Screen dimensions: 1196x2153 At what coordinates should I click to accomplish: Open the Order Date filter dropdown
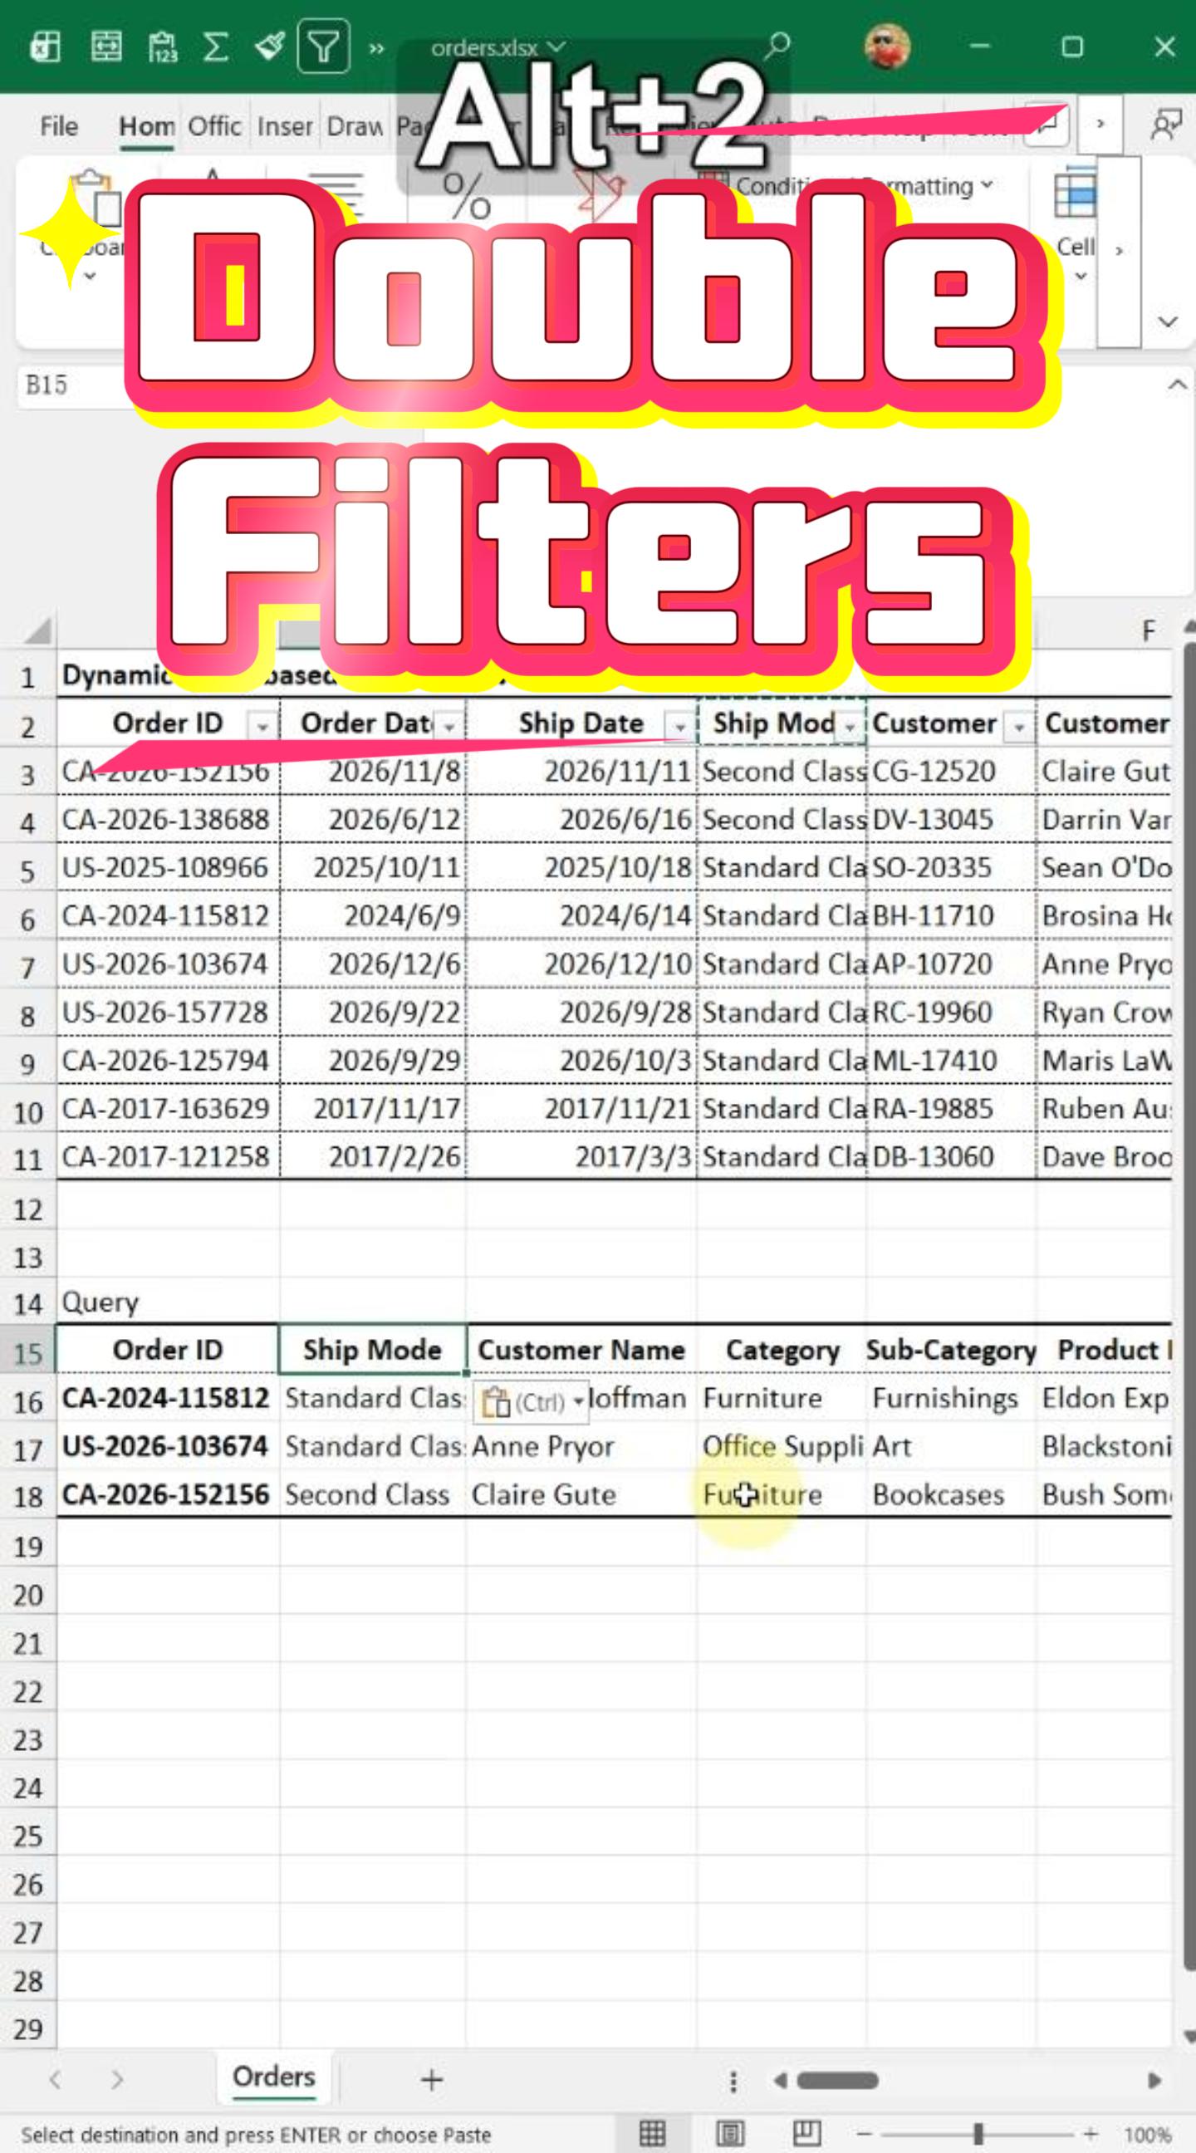(x=449, y=726)
